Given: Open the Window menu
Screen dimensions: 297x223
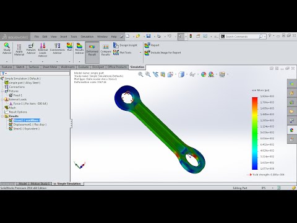Looking at the screenshot, I should tap(102, 37).
